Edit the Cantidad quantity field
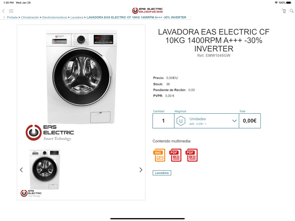 (x=163, y=121)
